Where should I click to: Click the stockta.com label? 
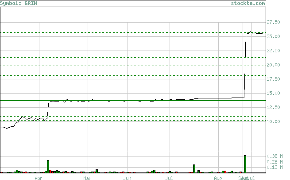pyautogui.click(x=248, y=3)
